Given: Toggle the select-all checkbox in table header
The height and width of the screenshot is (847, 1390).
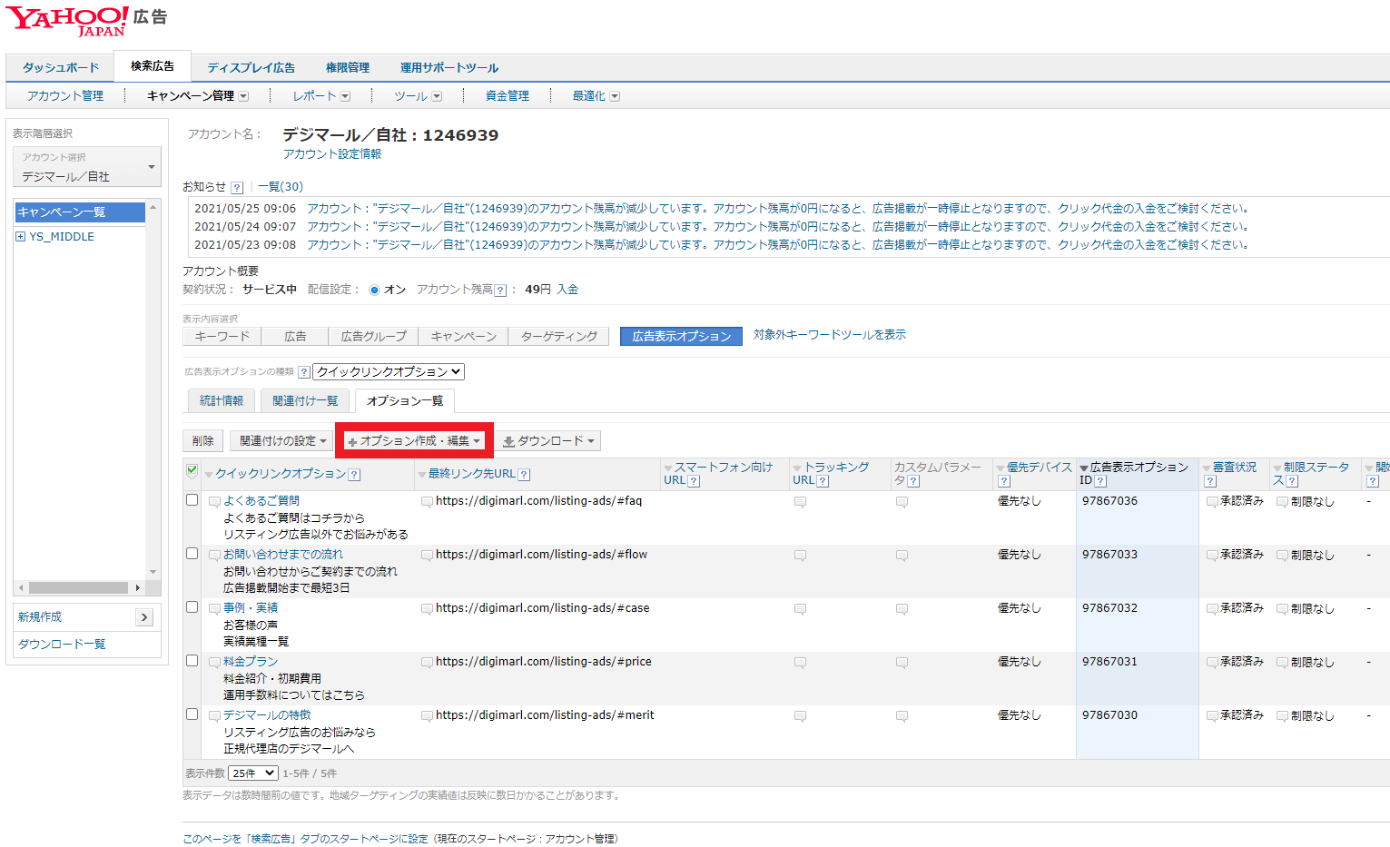Looking at the screenshot, I should (x=192, y=470).
